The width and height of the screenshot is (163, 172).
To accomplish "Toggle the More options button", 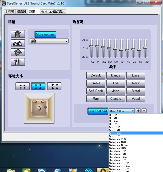I will pyautogui.click(x=45, y=34).
